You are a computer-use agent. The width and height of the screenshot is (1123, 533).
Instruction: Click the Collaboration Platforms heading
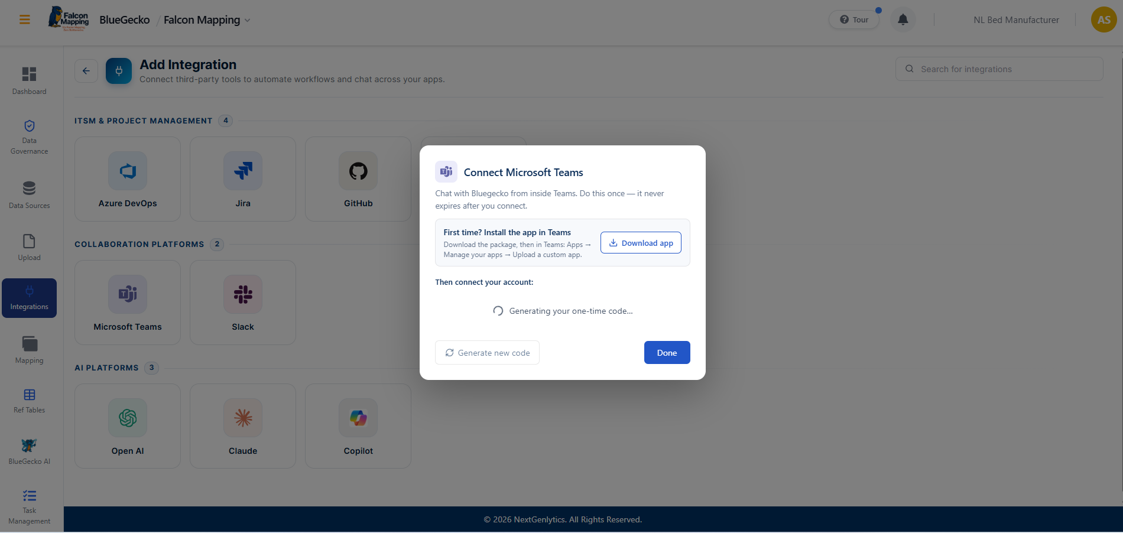pyautogui.click(x=139, y=244)
